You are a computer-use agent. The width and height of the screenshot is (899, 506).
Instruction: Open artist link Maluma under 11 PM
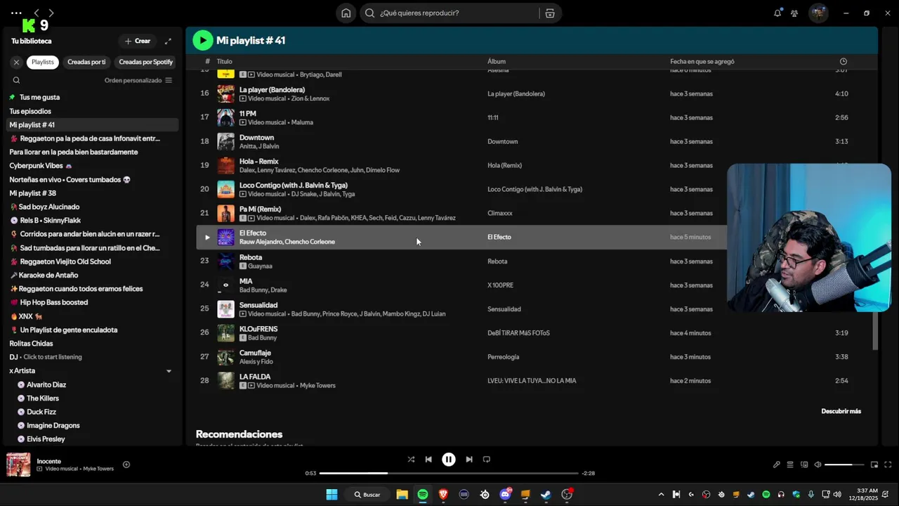pyautogui.click(x=303, y=122)
